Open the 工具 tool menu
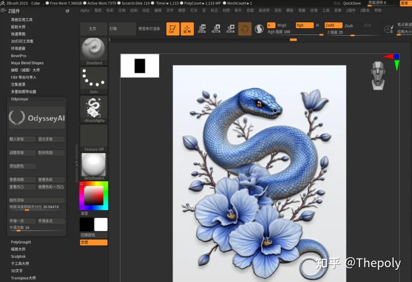Viewport: 412px width, 282px height. [326, 11]
